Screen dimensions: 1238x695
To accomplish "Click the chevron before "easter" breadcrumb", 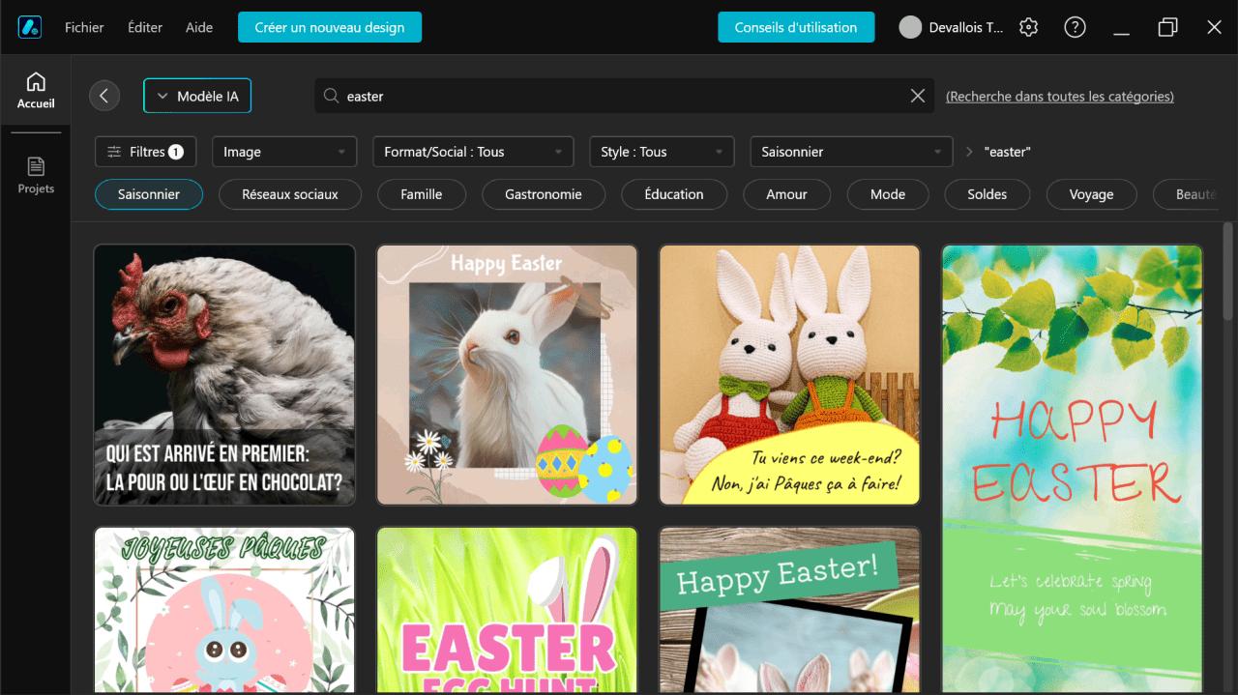I will (970, 152).
